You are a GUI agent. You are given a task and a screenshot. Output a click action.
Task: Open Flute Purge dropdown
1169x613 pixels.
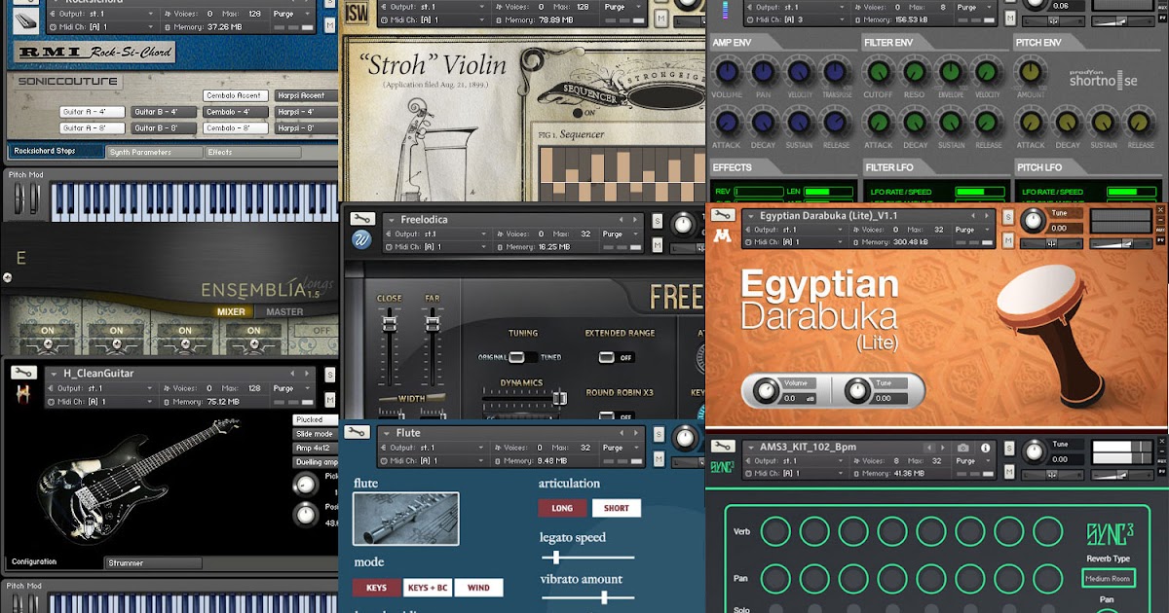click(619, 448)
